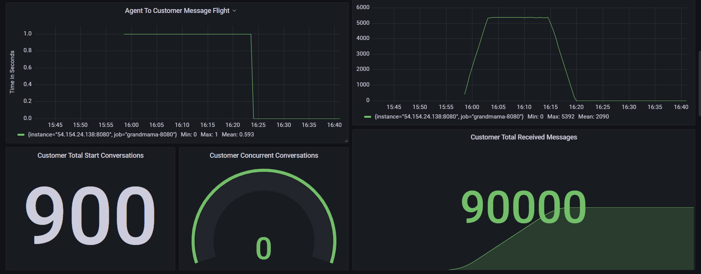701x274 pixels.
Task: Click Max: 5392 in the legend under the 0–6000 graph
Action: point(560,117)
